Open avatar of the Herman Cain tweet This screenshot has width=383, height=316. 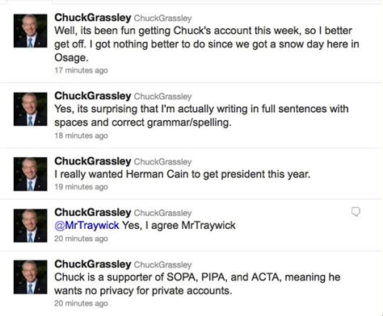click(x=31, y=174)
